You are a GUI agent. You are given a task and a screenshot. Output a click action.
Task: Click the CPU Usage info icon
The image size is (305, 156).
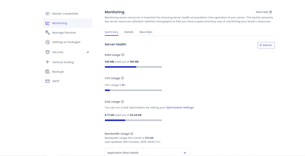click(122, 78)
